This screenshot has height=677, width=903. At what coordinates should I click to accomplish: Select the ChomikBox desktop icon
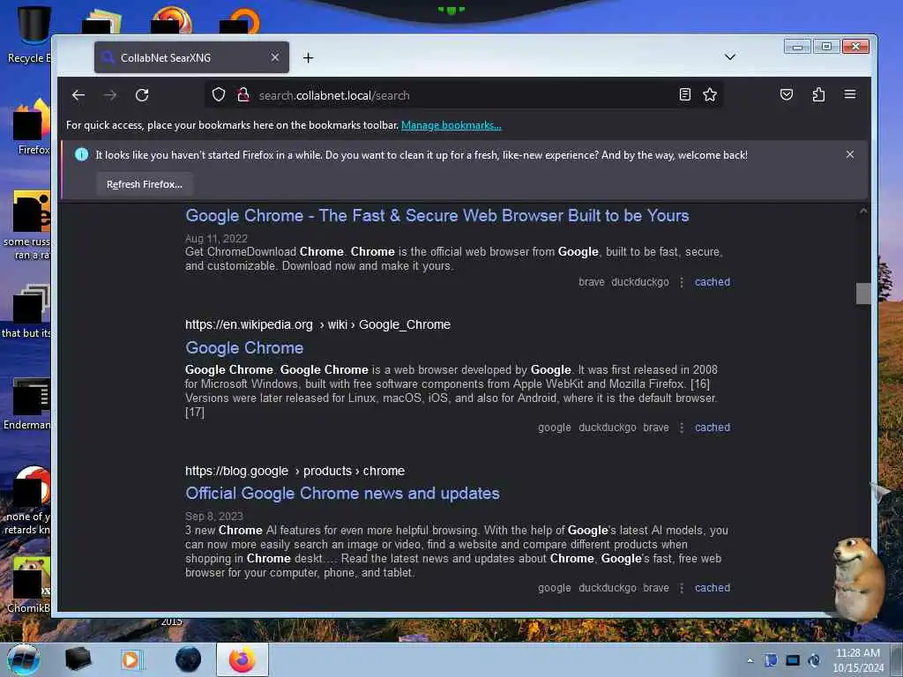[29, 585]
